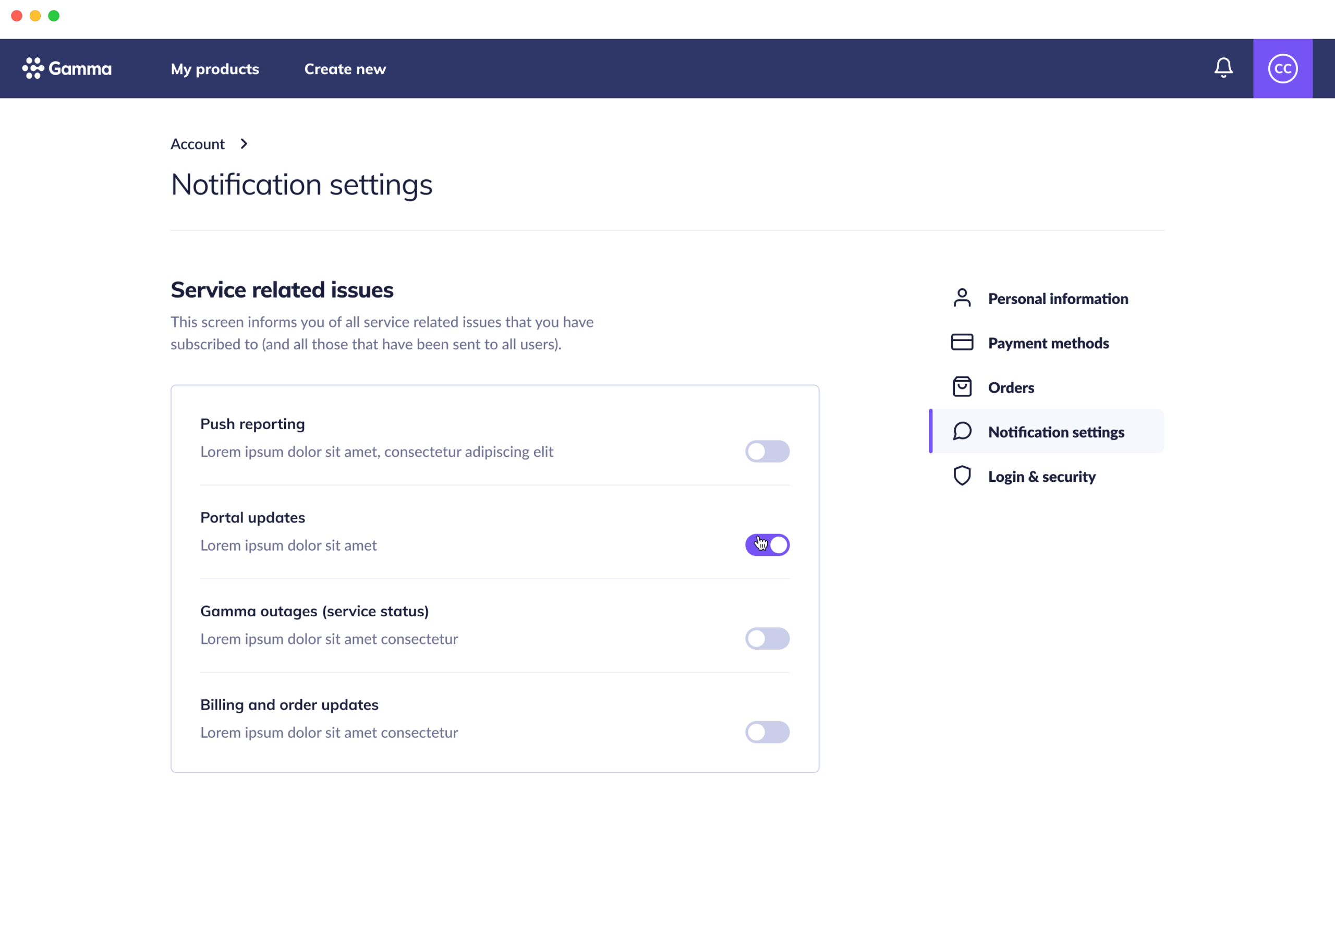The image size is (1335, 949).
Task: Click the Login & security shield icon
Action: click(961, 476)
